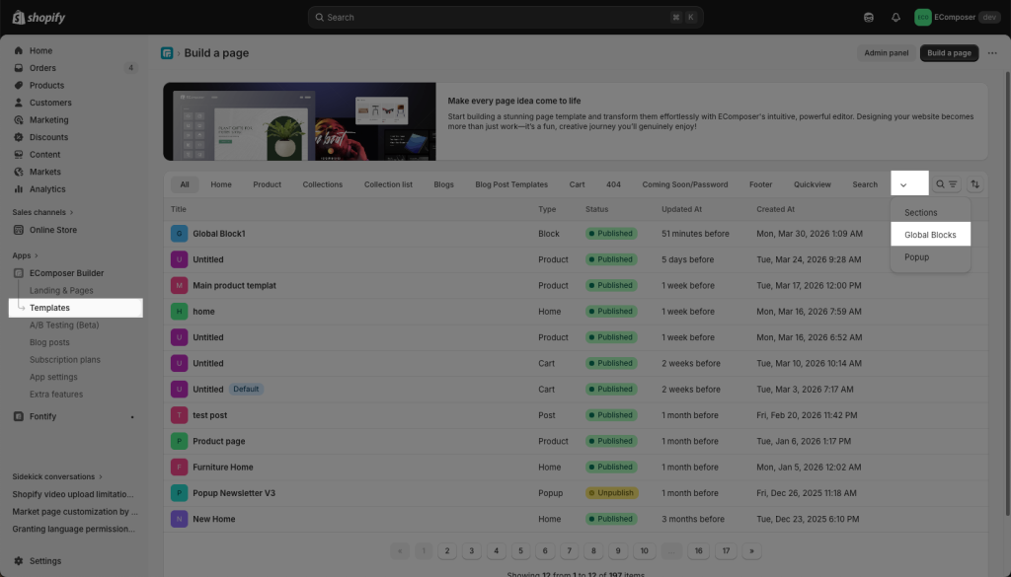This screenshot has height=577, width=1011.
Task: Click the sort arrows icon button
Action: [975, 184]
